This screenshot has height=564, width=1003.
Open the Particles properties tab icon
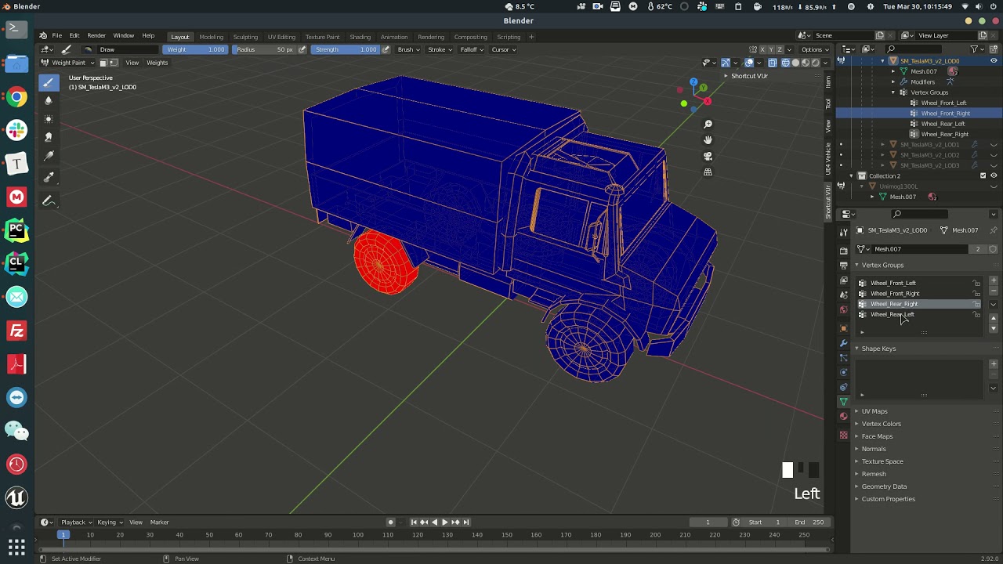pos(843,358)
